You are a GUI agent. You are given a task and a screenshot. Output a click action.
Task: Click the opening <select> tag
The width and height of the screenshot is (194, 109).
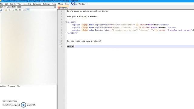click(x=72, y=22)
